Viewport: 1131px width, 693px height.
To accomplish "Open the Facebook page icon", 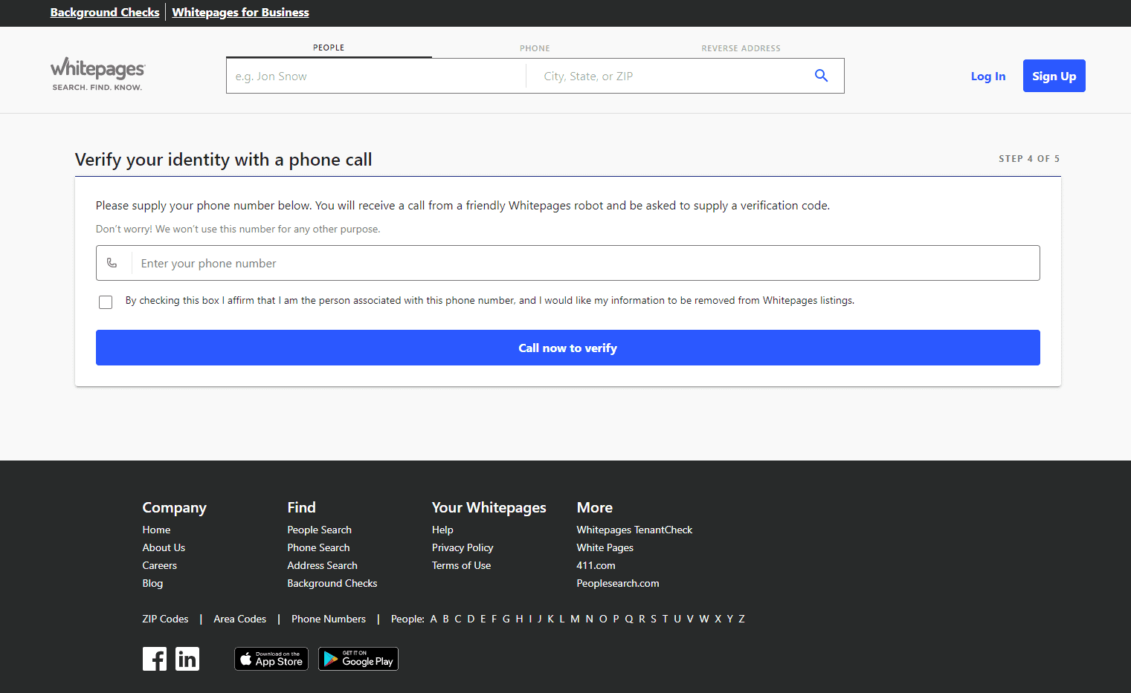I will tap(155, 659).
